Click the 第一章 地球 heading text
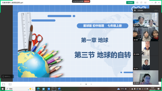Image resolution: width=162 pixels, height=91 pixels. pyautogui.click(x=95, y=40)
